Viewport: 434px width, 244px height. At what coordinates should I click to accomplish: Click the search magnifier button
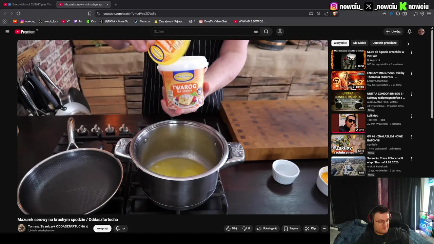266,32
